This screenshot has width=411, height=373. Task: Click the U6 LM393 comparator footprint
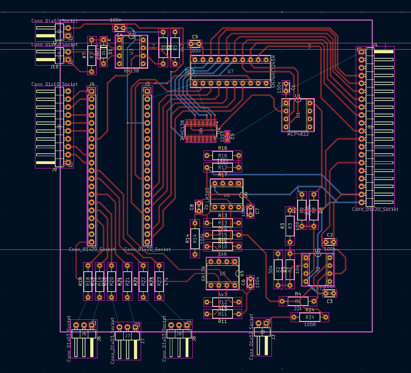click(x=227, y=195)
